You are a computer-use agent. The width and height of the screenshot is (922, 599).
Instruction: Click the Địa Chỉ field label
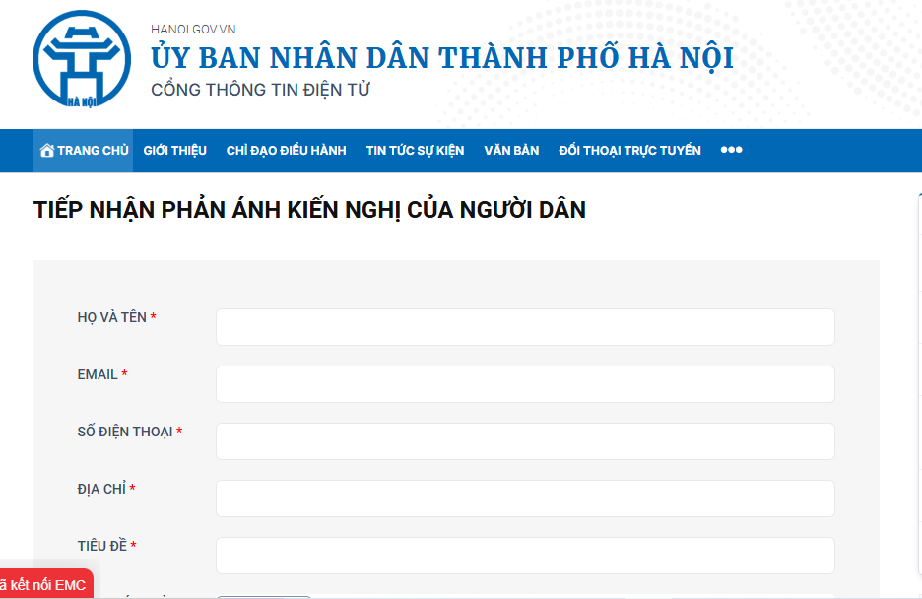(x=101, y=489)
